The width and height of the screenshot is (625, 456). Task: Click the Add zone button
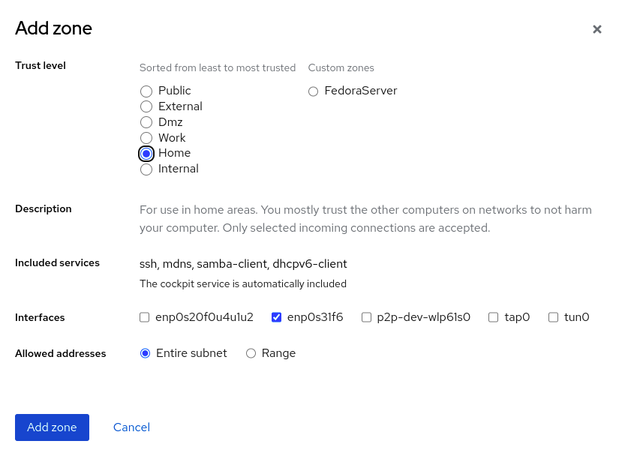coord(52,427)
